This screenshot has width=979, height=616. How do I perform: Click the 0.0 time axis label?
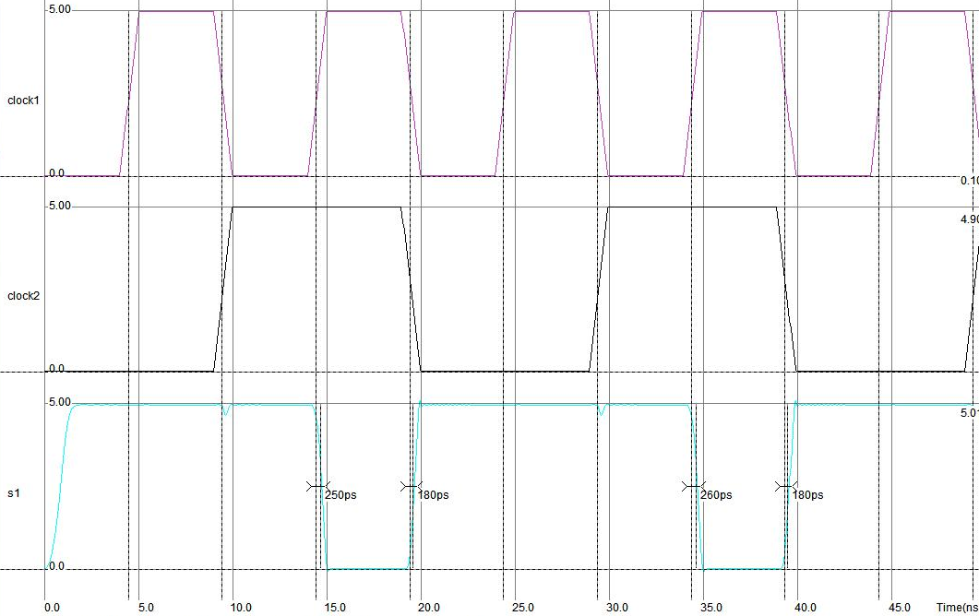pos(52,608)
